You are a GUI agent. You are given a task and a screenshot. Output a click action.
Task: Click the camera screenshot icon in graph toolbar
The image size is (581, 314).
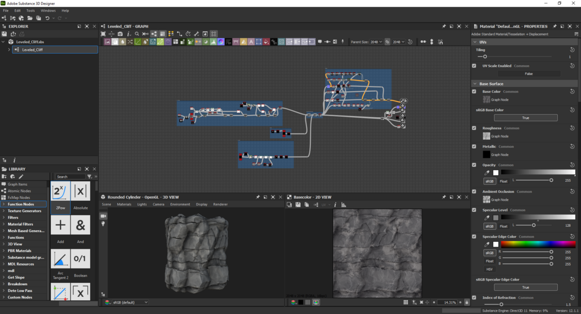click(120, 34)
